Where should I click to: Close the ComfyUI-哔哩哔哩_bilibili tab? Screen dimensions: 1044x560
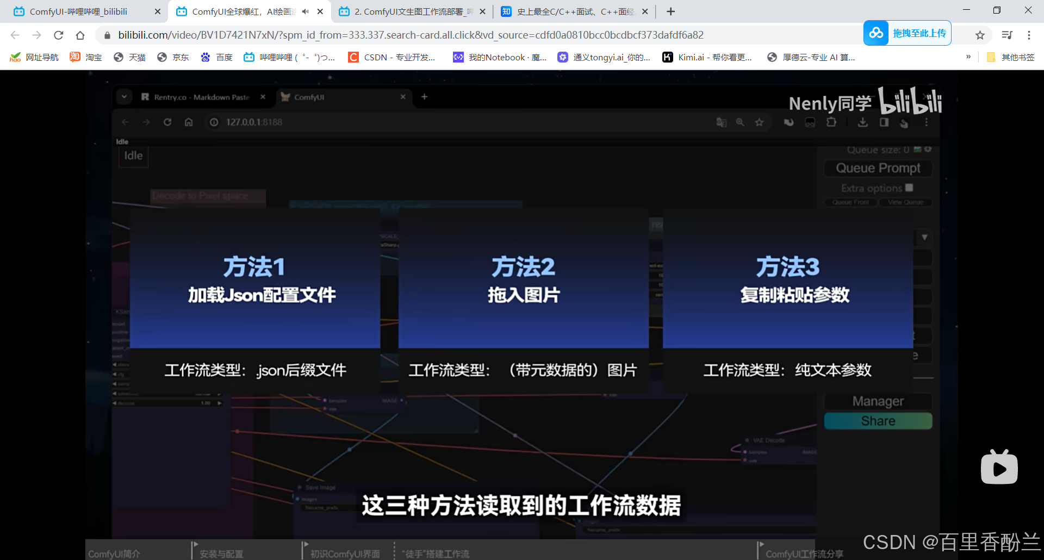point(158,11)
